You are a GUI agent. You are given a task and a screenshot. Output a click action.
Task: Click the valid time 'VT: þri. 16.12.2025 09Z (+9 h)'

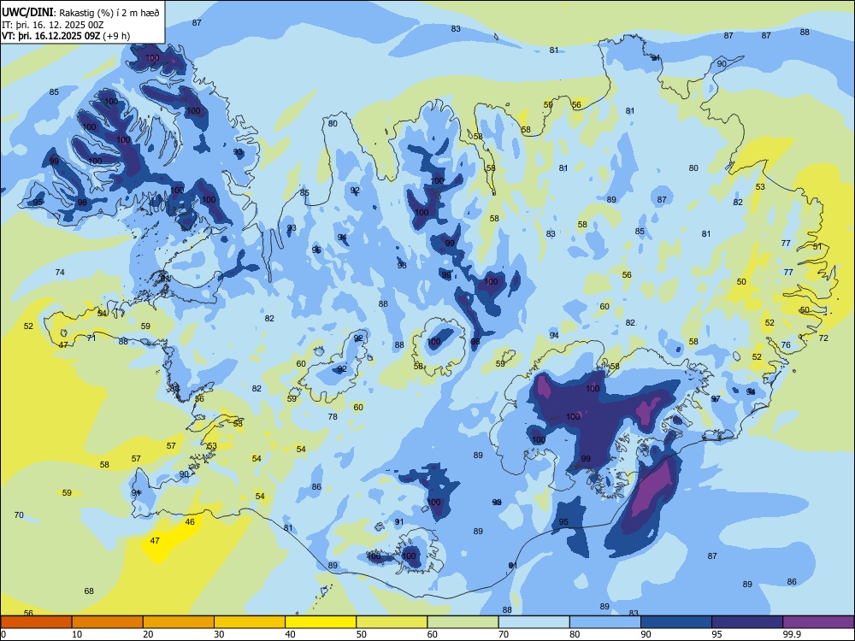click(66, 36)
